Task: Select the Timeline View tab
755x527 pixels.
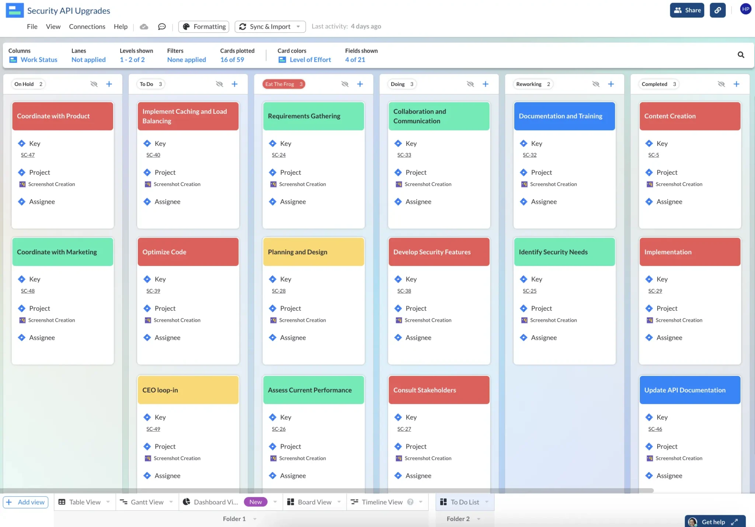Action: tap(382, 502)
